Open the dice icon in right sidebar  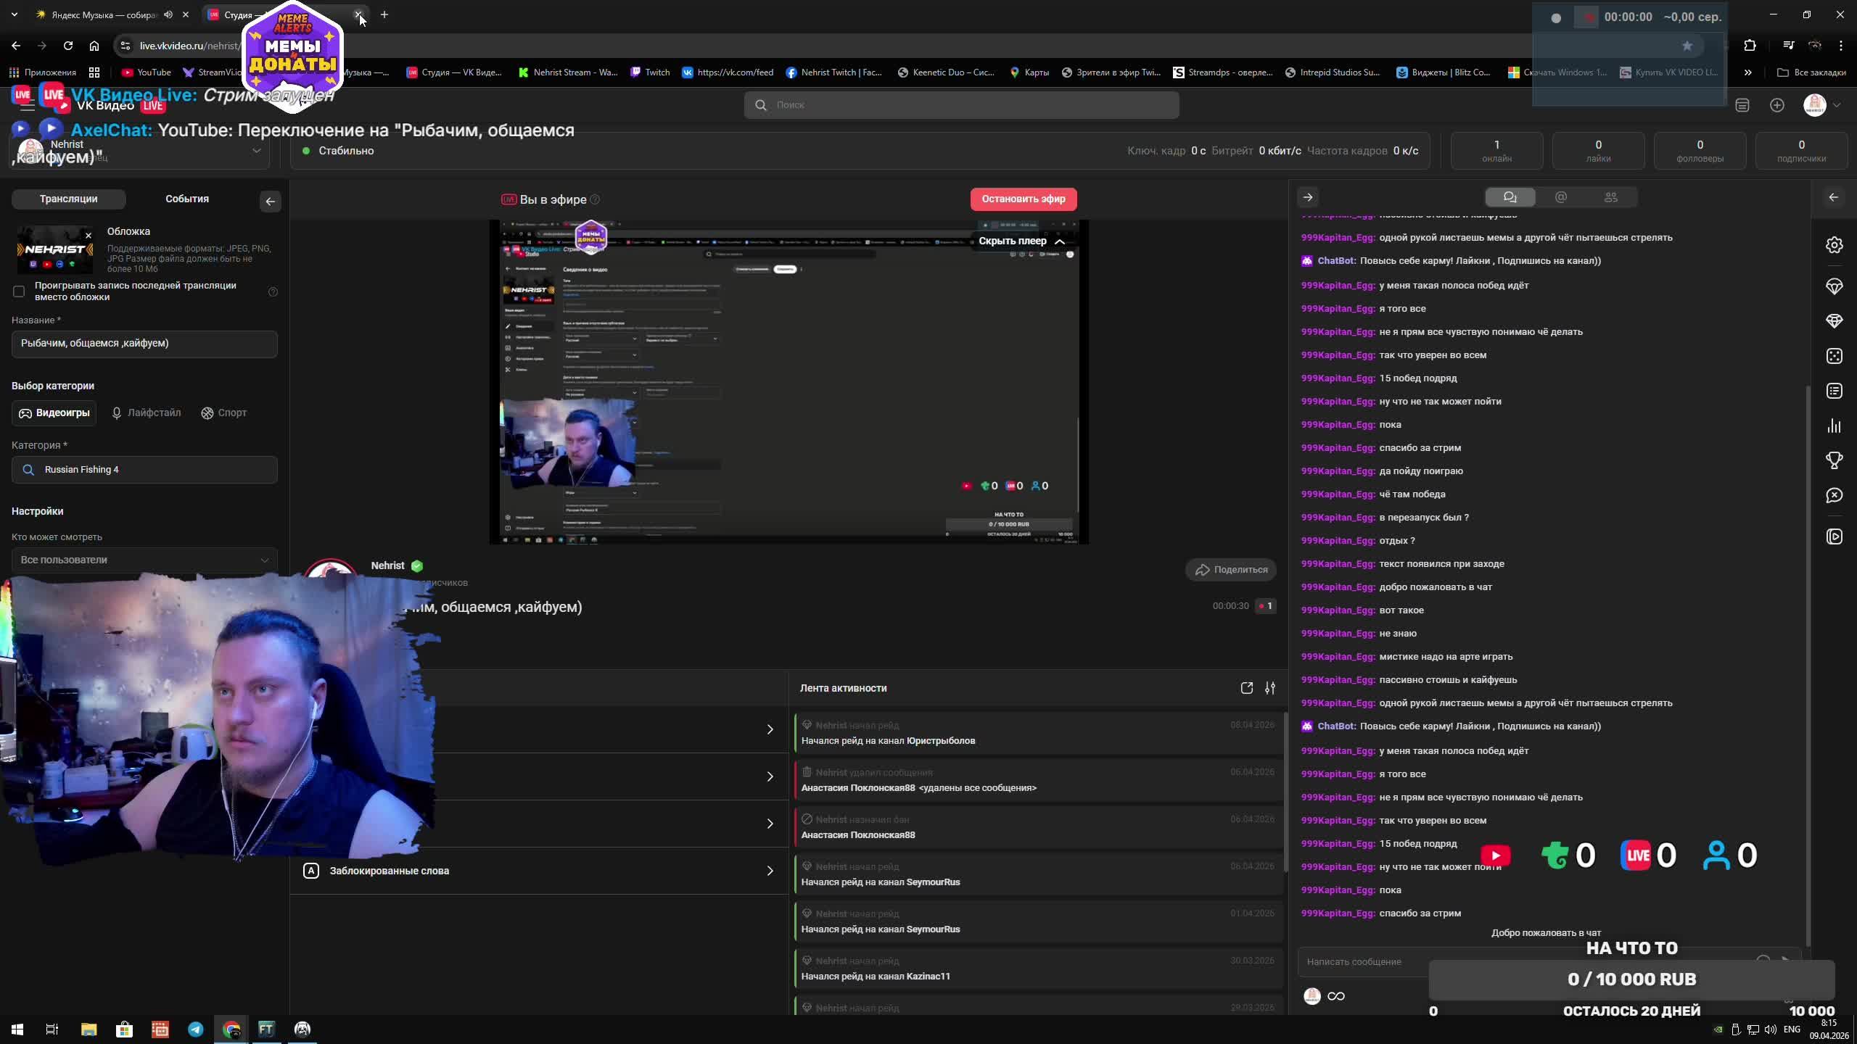(1834, 356)
